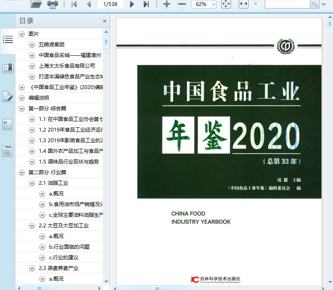Select 第二部分 行业篇 heading
The image size is (333, 290).
pyautogui.click(x=47, y=172)
